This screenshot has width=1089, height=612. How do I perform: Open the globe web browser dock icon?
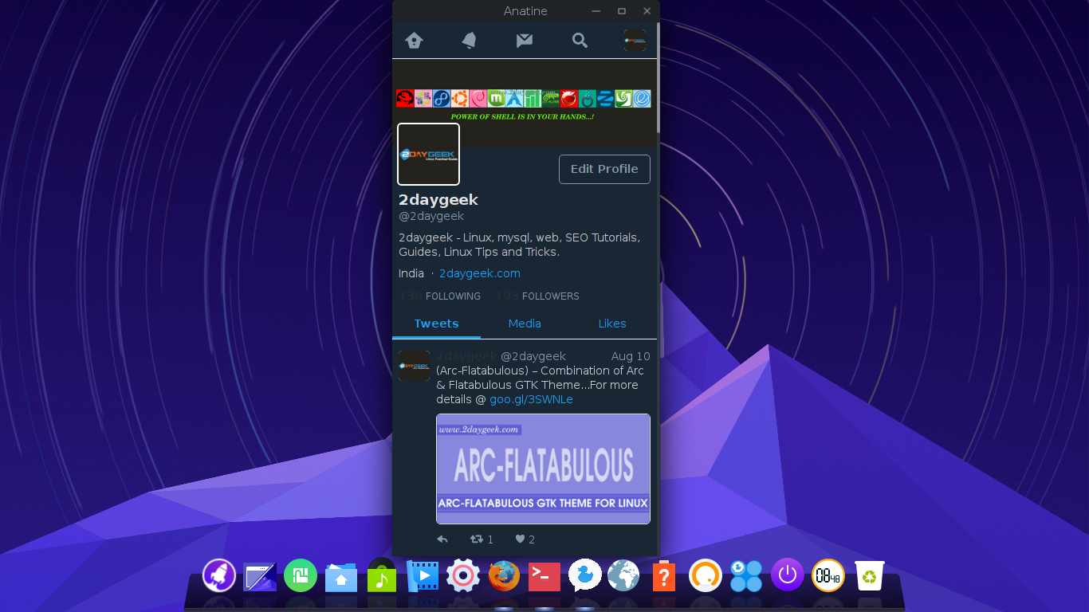coord(623,575)
